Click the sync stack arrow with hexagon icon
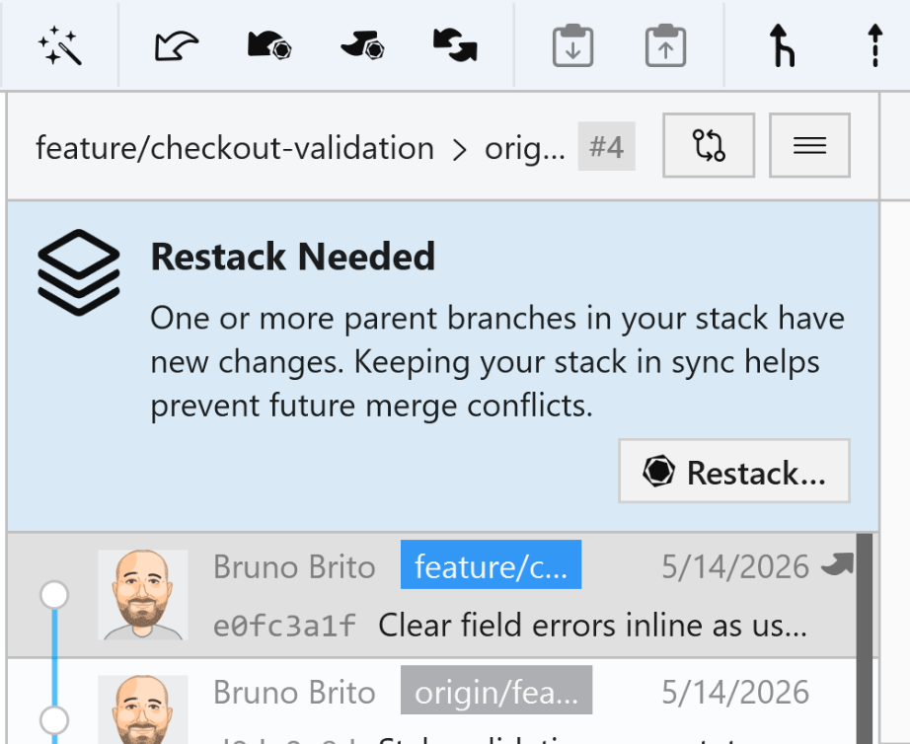The height and width of the screenshot is (744, 910). [363, 45]
